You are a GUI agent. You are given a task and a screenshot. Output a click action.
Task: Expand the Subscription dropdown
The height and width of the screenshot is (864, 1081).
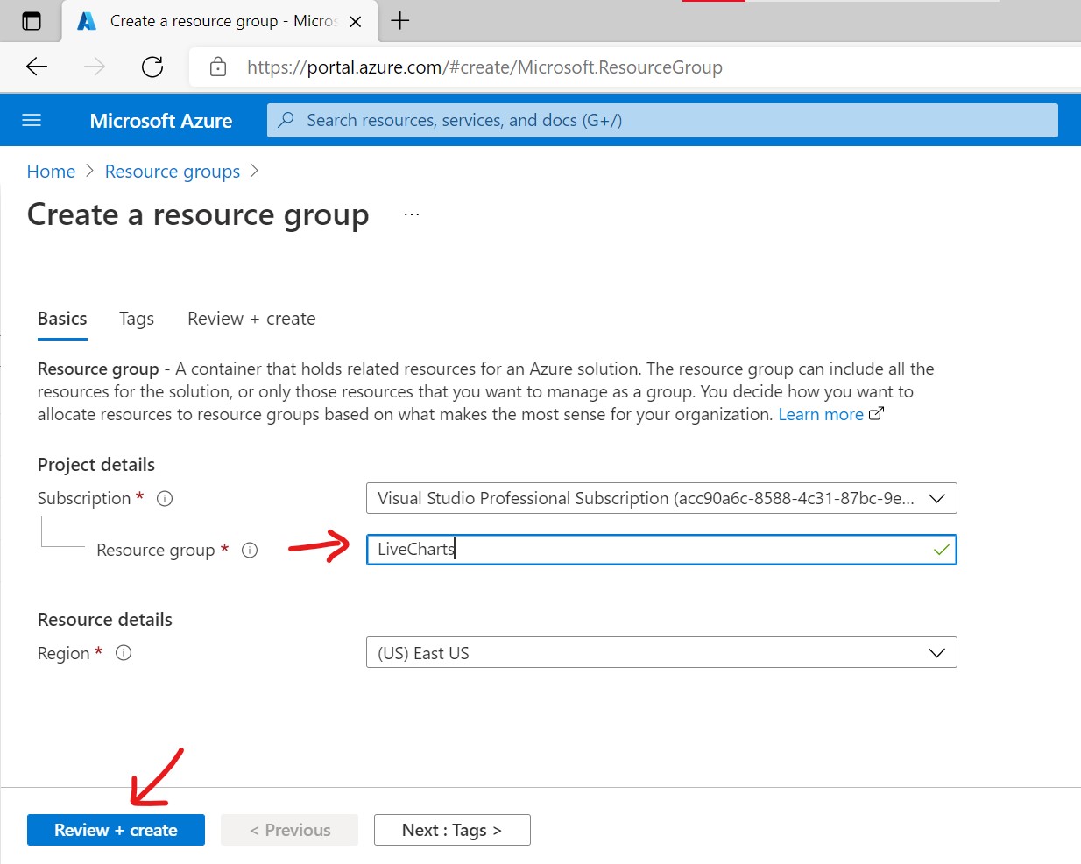[936, 498]
